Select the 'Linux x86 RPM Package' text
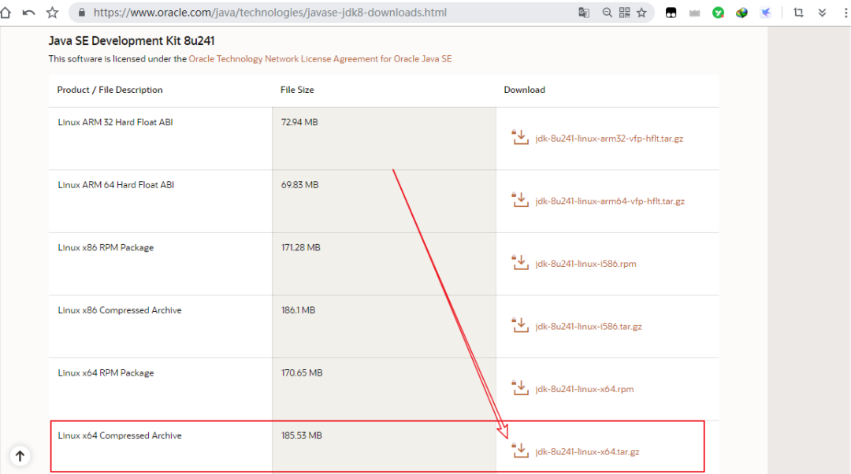851x474 pixels. tap(106, 247)
